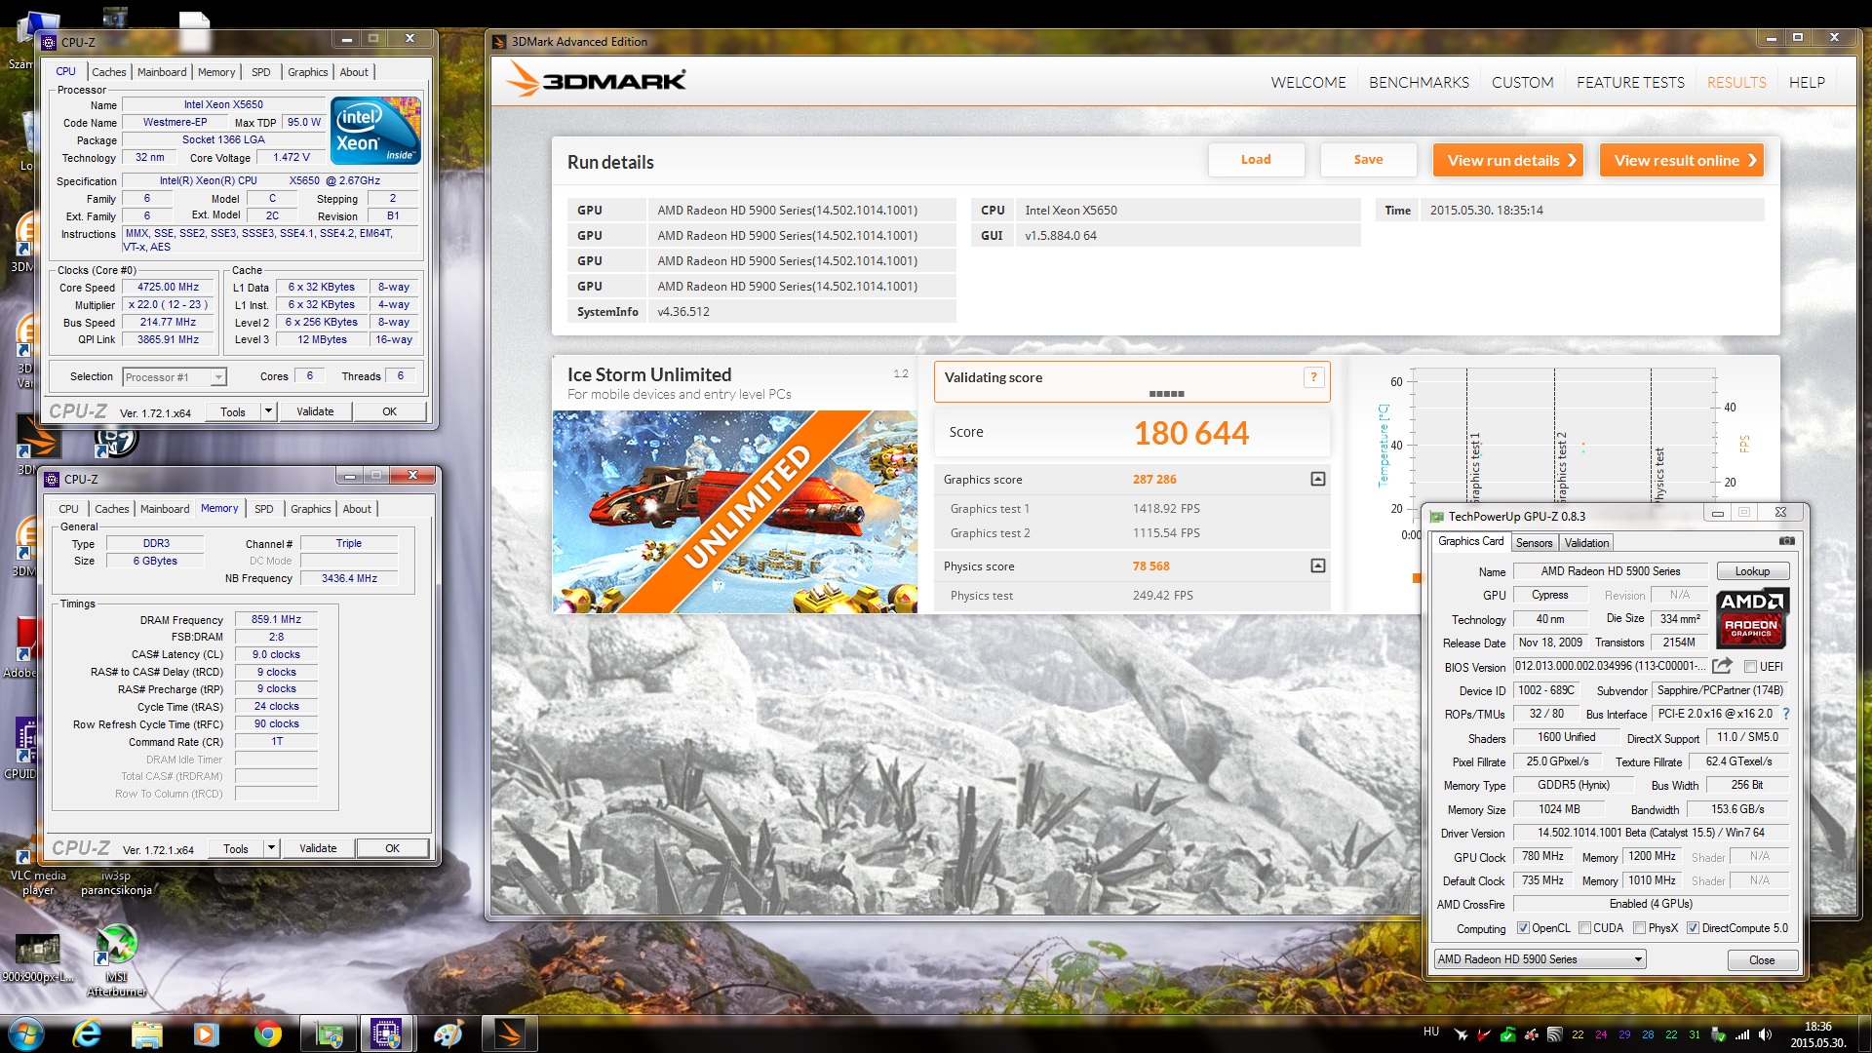Click the BIOS Version field in GPU-Z

[x=1610, y=666]
